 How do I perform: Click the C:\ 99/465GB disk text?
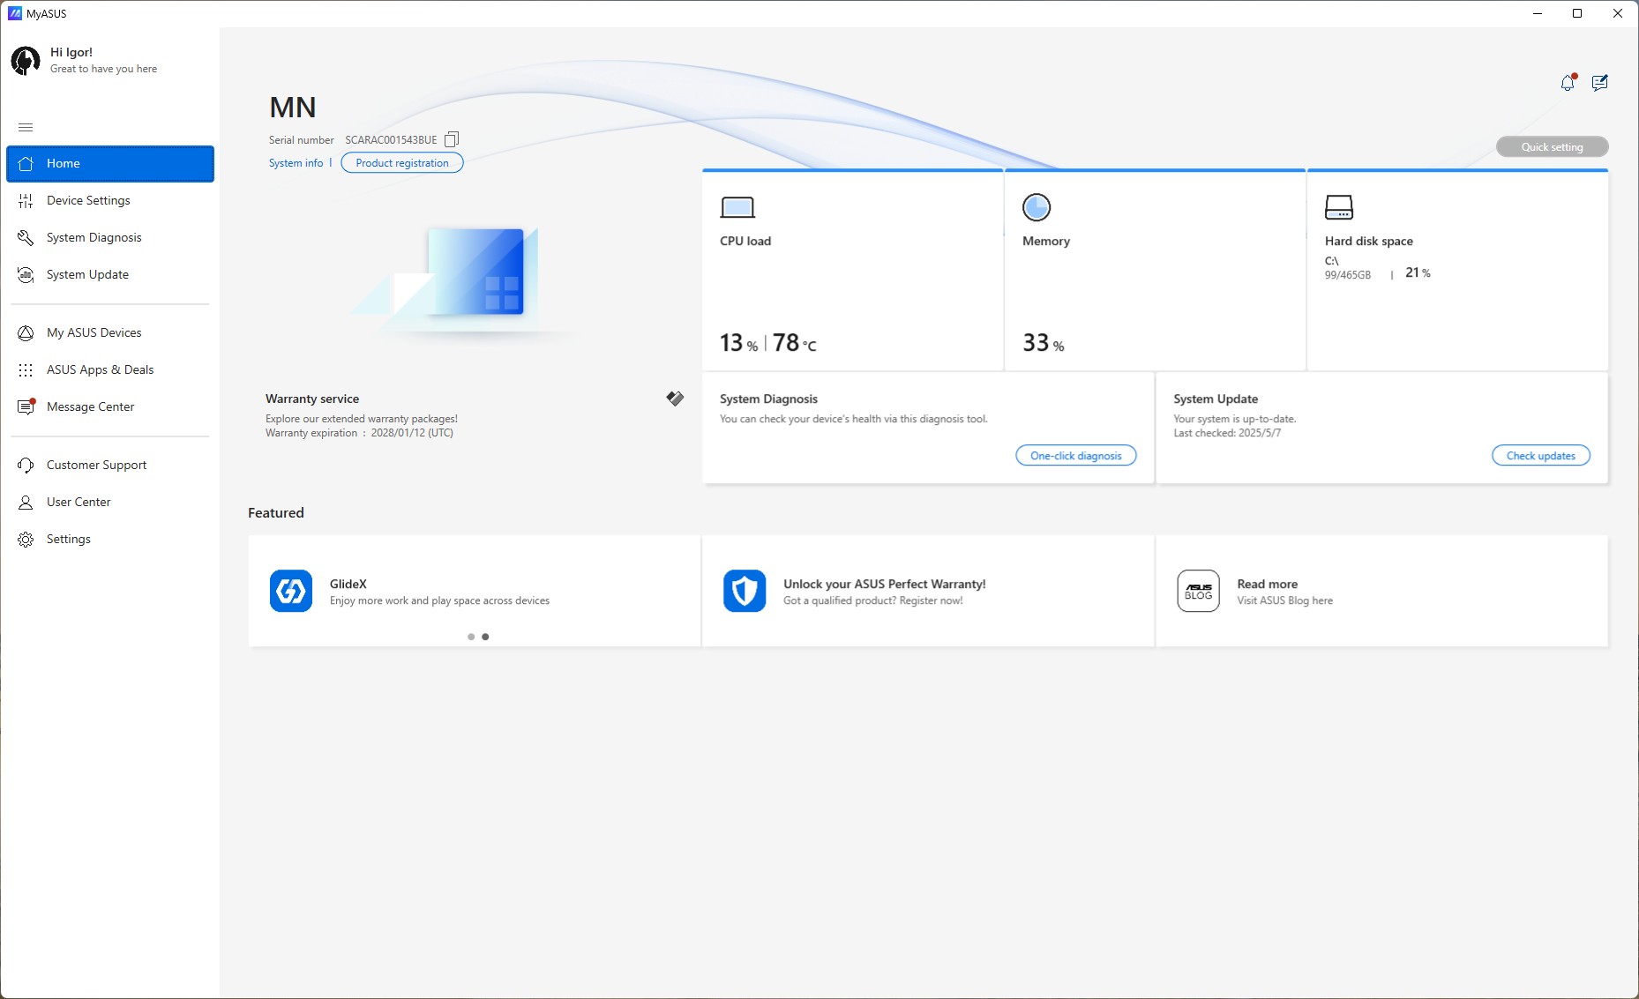1348,268
